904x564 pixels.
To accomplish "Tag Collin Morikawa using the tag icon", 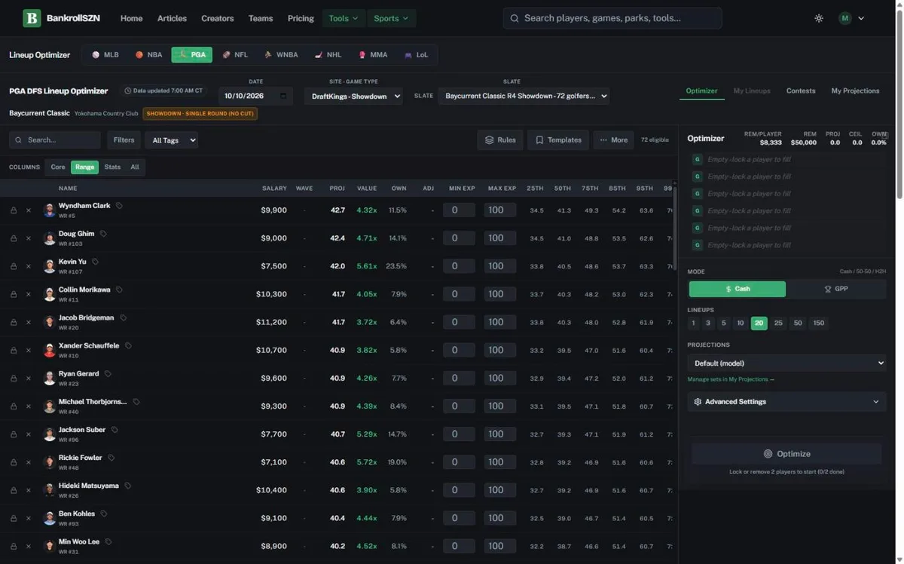I will [x=119, y=290].
